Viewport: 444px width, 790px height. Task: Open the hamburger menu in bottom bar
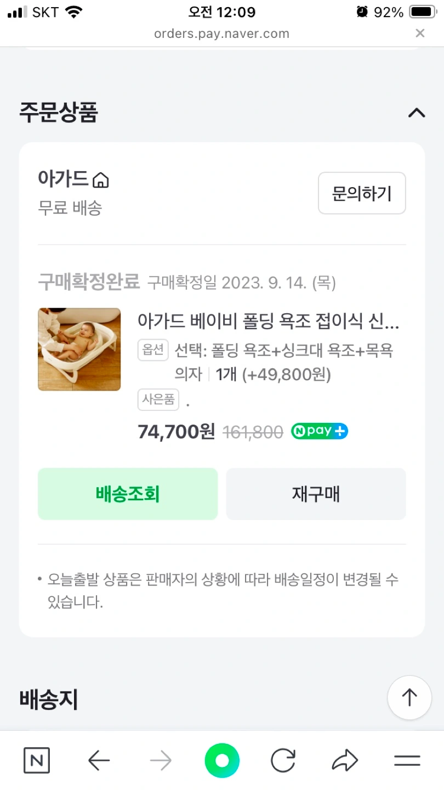tap(407, 761)
